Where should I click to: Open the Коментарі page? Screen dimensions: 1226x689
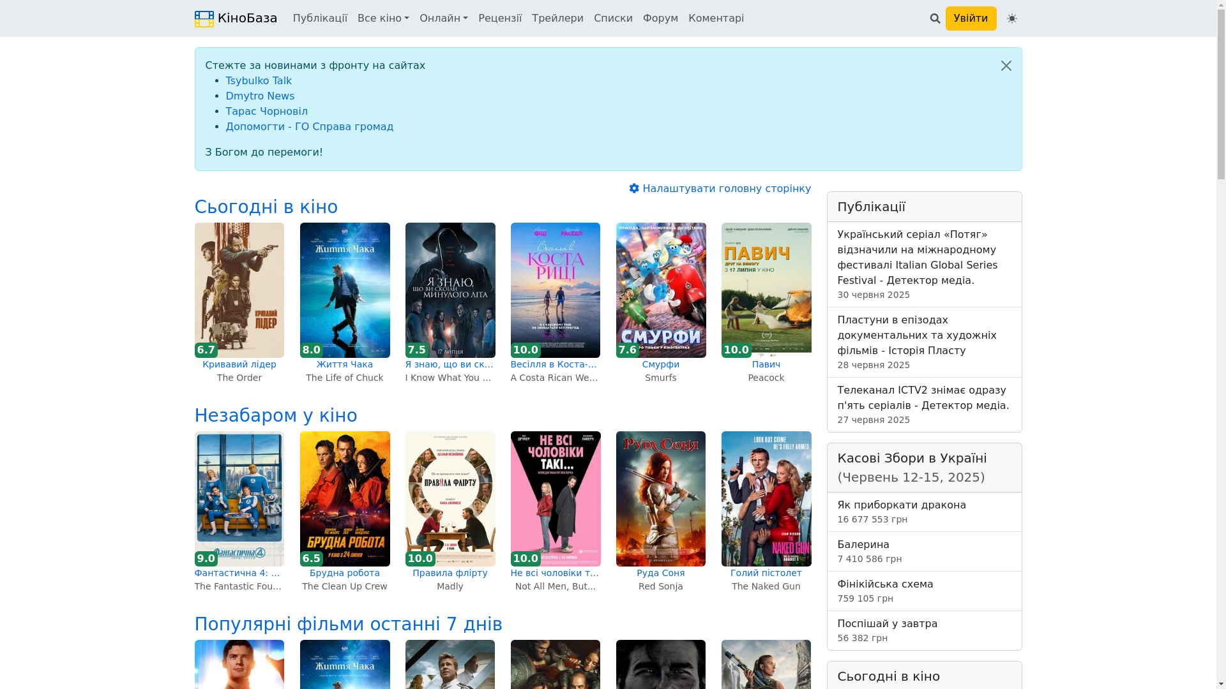(716, 19)
